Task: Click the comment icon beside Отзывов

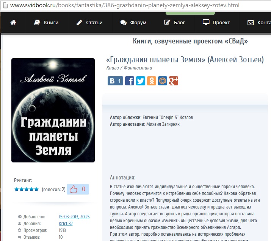Action: (20, 237)
